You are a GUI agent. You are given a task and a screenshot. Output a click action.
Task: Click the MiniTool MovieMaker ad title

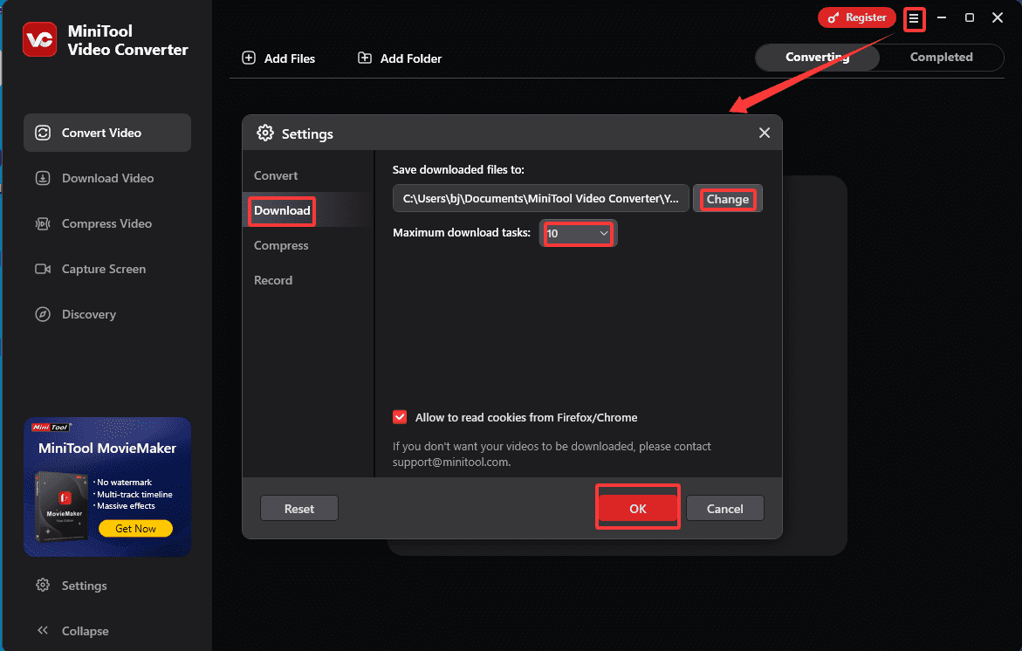pos(106,449)
